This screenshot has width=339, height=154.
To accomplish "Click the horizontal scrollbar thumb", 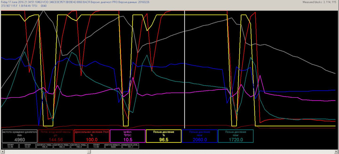I will (x=89, y=152).
